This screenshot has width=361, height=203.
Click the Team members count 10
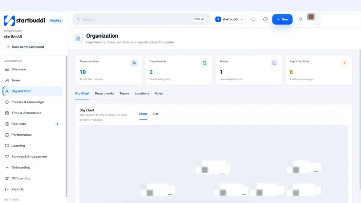[82, 72]
